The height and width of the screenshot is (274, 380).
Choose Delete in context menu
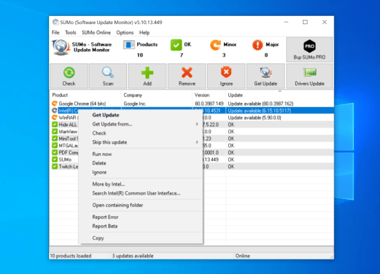point(141,163)
